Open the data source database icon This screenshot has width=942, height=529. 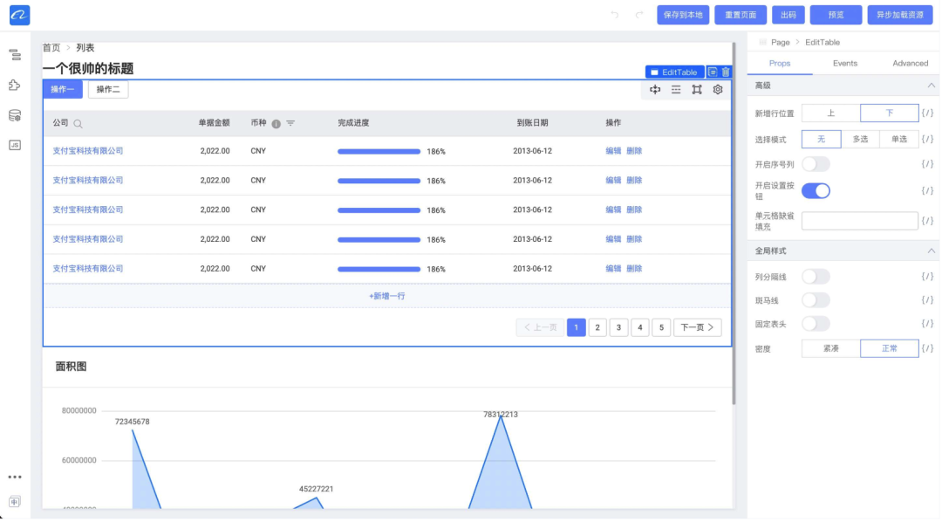(x=15, y=115)
